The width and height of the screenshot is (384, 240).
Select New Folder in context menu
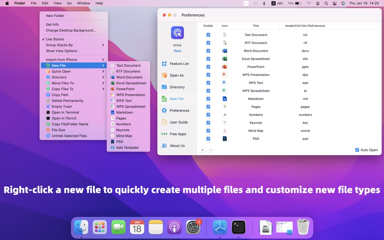click(x=74, y=16)
